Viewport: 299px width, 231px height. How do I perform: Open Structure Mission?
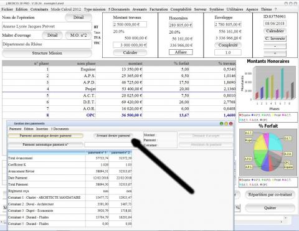47,53
